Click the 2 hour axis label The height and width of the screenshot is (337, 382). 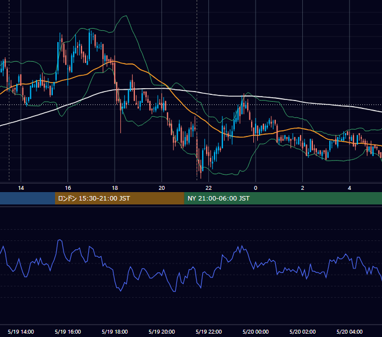pos(303,188)
